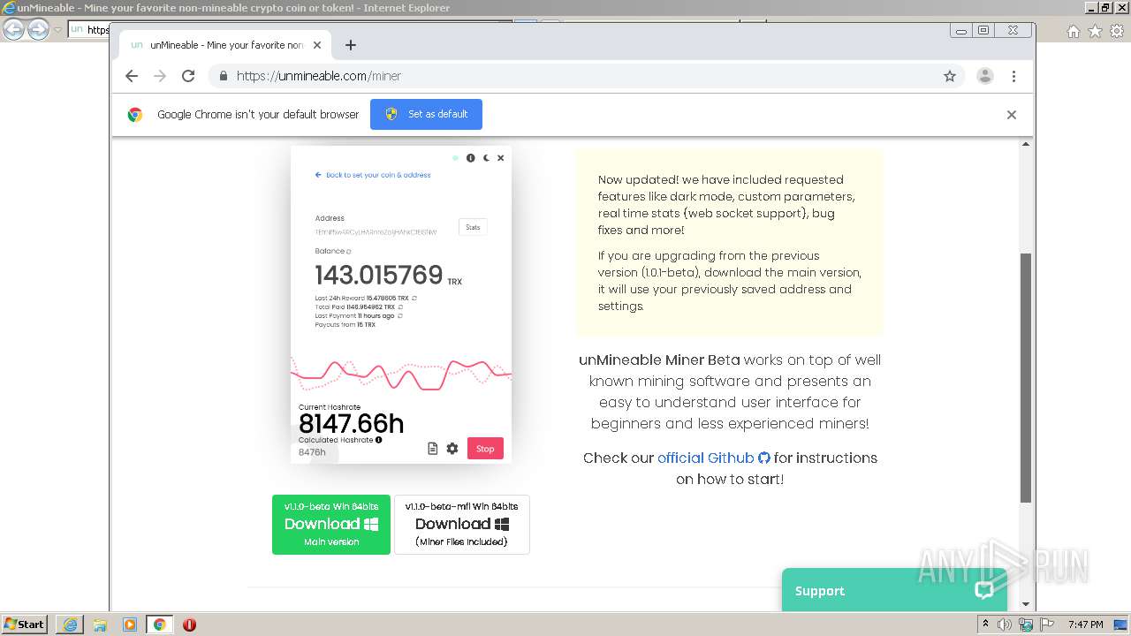1131x636 pixels.
Task: Open the IE recent pages dropdown arrow
Action: coord(57,29)
